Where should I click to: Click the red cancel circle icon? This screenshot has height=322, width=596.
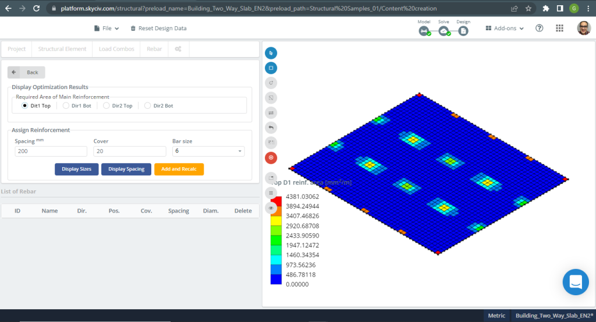click(x=271, y=158)
